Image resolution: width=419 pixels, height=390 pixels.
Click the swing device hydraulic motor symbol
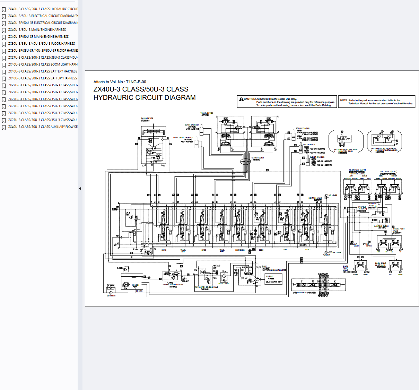(x=154, y=148)
